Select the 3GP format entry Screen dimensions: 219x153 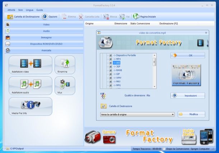[117, 67]
